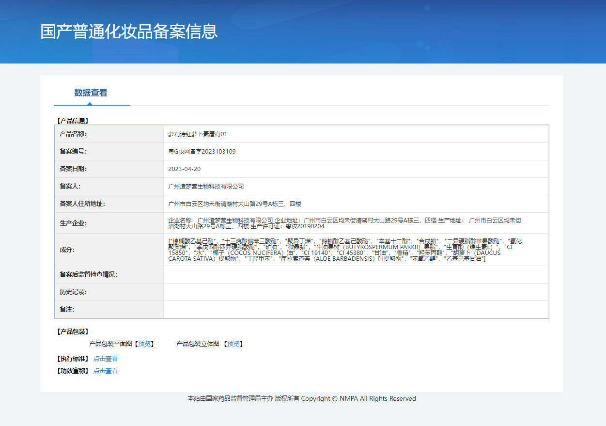Click the 成分 row label

pos(67,250)
